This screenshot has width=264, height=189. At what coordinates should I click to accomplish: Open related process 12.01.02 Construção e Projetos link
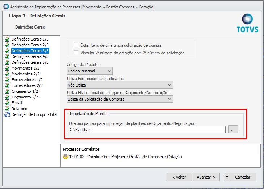pyautogui.click(x=125, y=157)
